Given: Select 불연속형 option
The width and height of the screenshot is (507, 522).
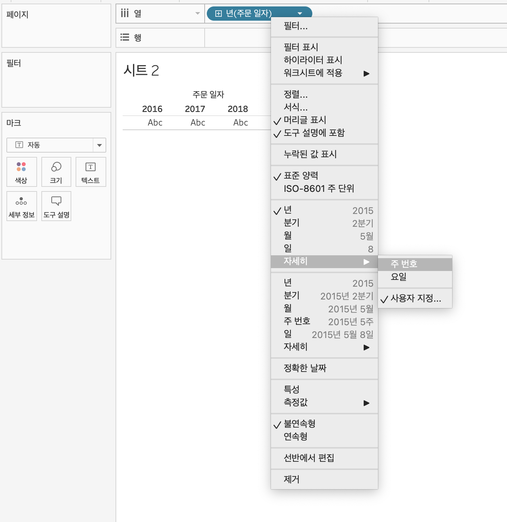Looking at the screenshot, I should 324,424.
